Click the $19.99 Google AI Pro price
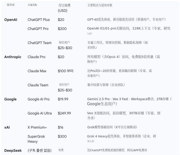Viewport: 180px width, 155px height. [x=63, y=99]
